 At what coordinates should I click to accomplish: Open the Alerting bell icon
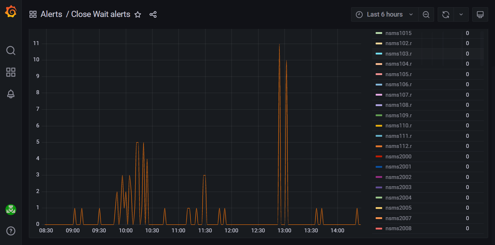[11, 94]
